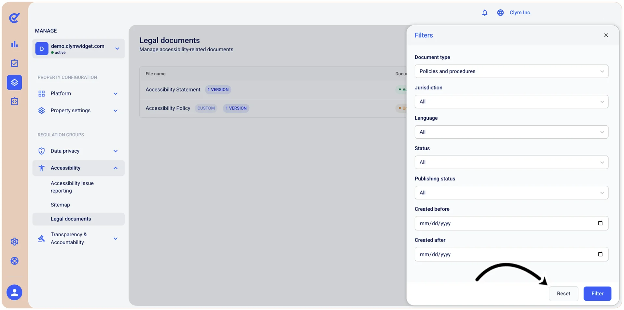Open the sidebar settings gear icon

click(x=14, y=242)
